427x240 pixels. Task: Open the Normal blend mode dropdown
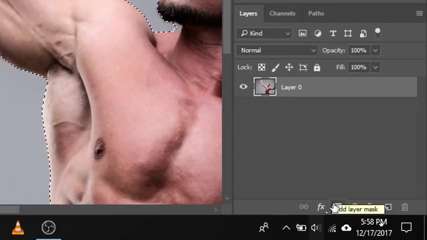276,50
